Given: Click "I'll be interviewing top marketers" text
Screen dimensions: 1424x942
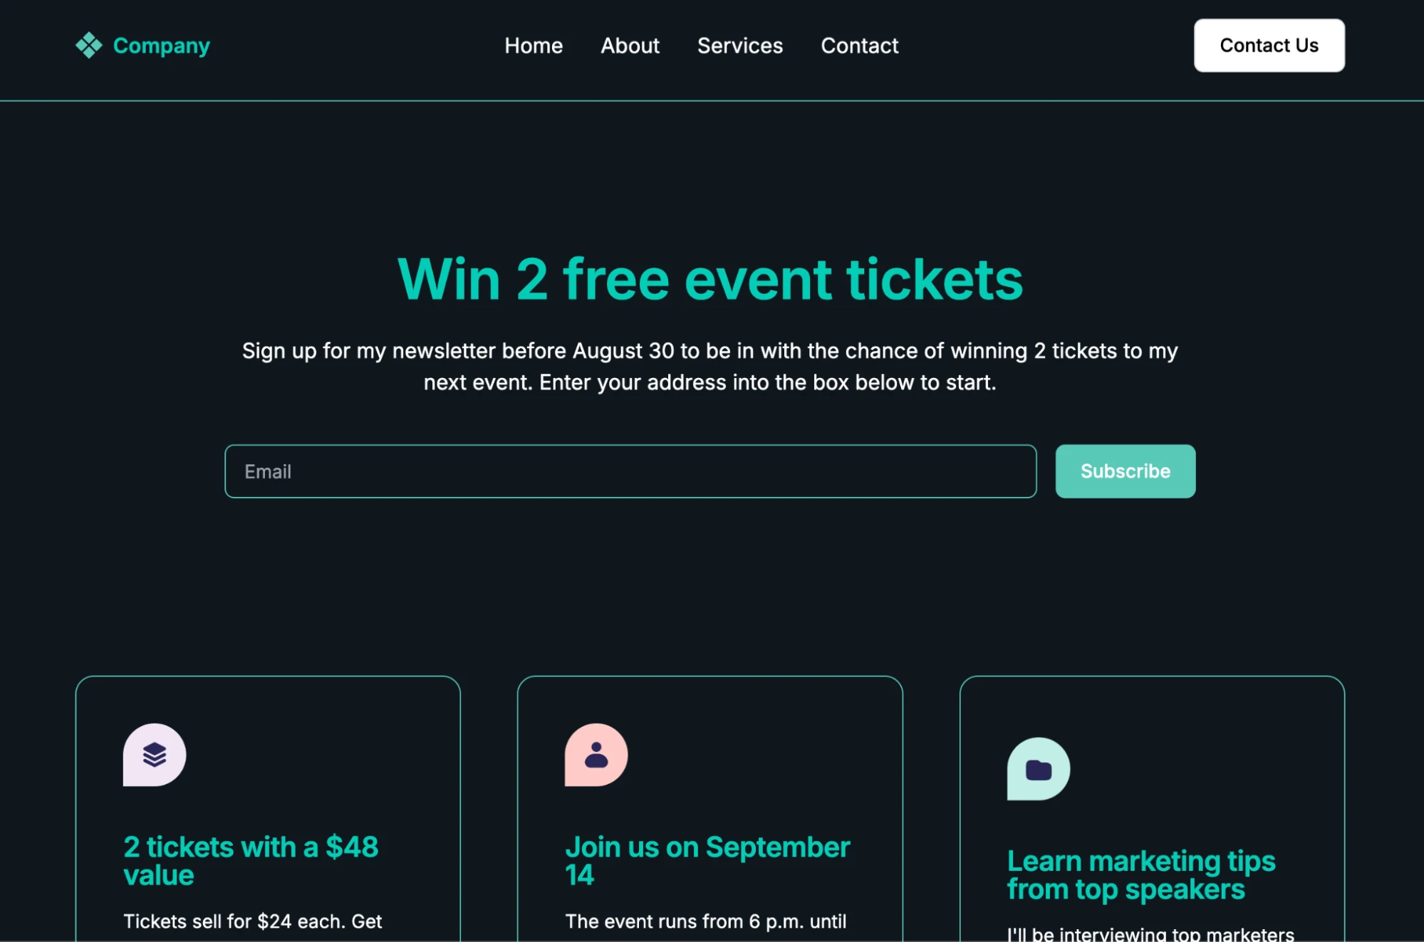Looking at the screenshot, I should [x=1150, y=934].
